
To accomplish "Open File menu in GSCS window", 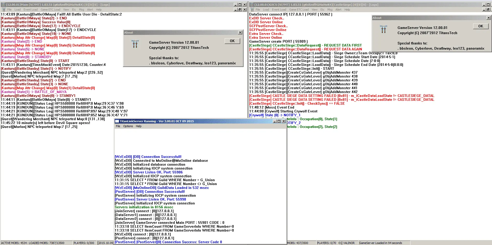I will tap(258, 10).
